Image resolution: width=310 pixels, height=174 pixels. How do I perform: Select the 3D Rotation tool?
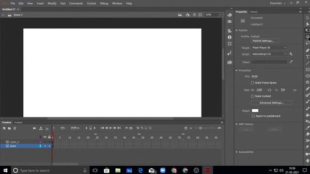coord(308,37)
